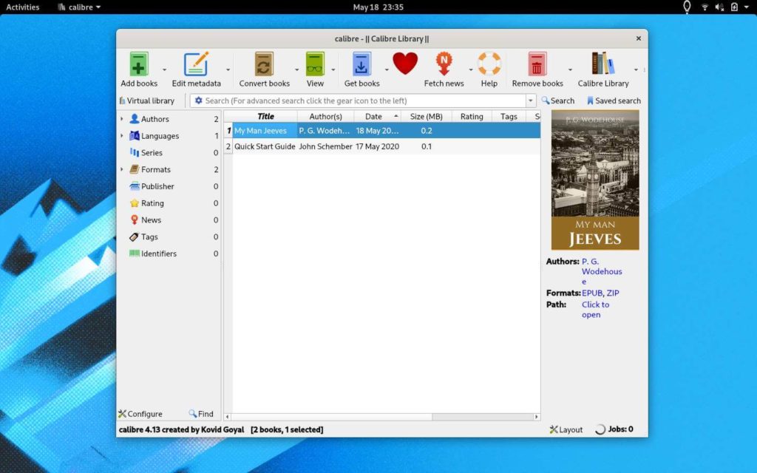Click the Add books toolbar icon
This screenshot has height=473, width=757.
click(139, 65)
